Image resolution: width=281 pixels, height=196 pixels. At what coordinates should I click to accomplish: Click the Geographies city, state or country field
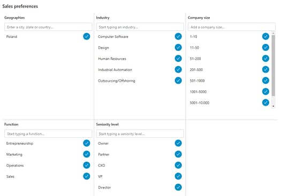[48, 27]
